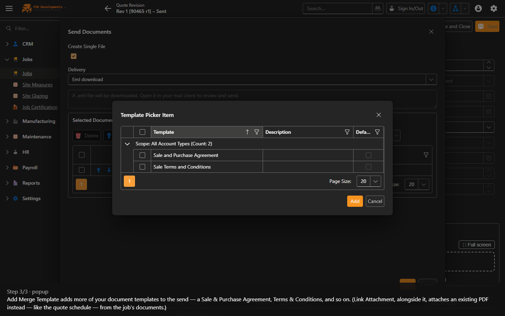Open dropdown next to the info icon
Viewport: 505px width, 316px height.
(x=443, y=8)
